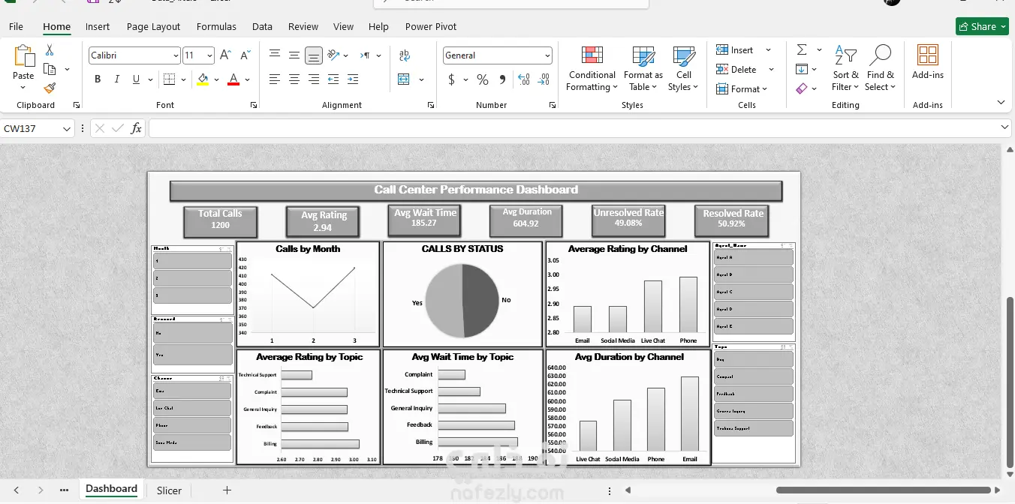Open the File menu
This screenshot has width=1015, height=504.
[16, 26]
